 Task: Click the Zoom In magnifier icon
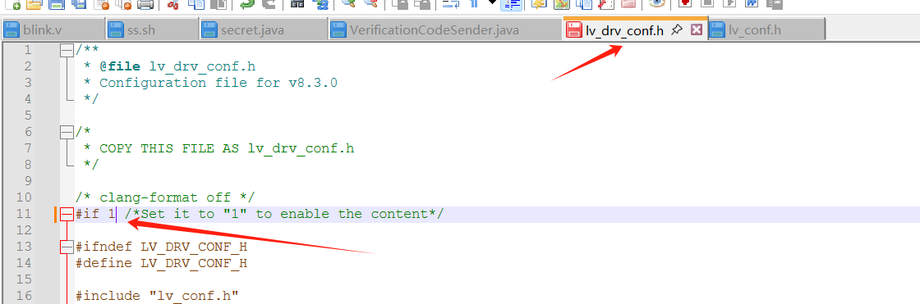tap(348, 4)
